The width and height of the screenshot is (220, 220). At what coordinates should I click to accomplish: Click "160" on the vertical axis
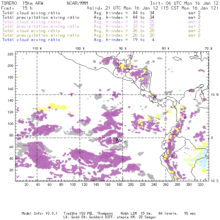(x=10, y=89)
